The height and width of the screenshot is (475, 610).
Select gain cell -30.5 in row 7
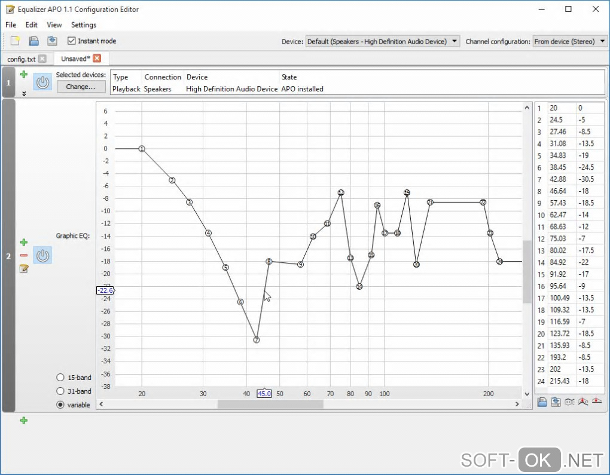point(590,179)
